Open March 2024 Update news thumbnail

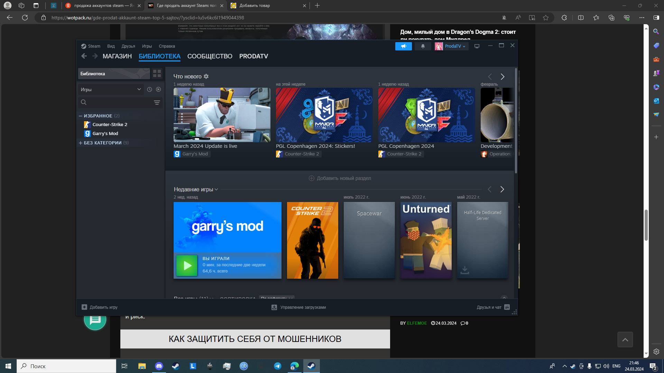[222, 115]
